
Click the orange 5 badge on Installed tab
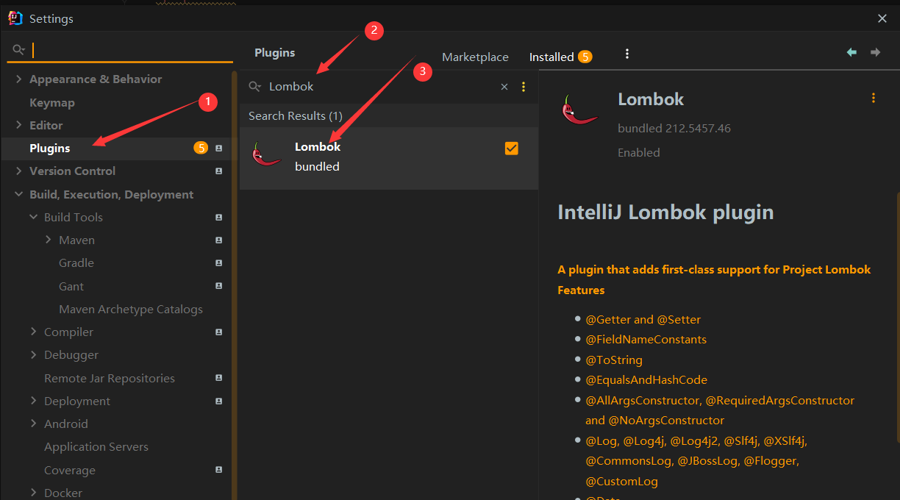pos(585,57)
